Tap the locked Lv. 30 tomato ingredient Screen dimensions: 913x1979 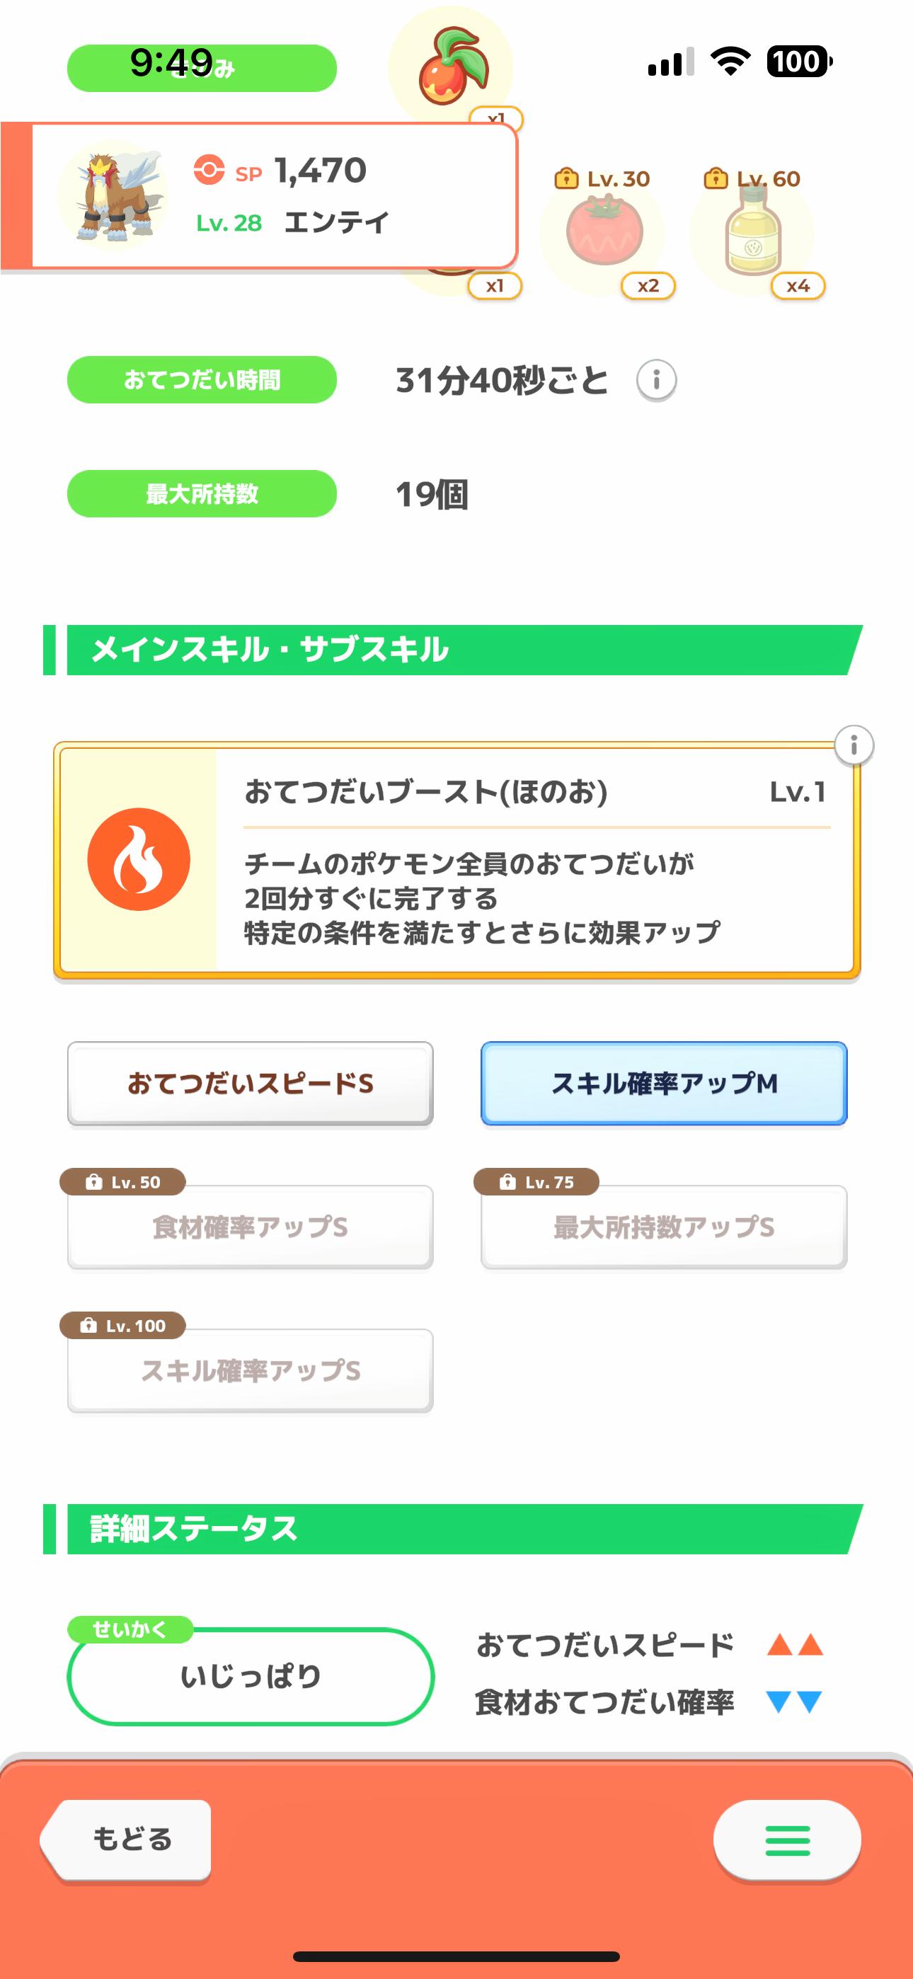point(604,231)
